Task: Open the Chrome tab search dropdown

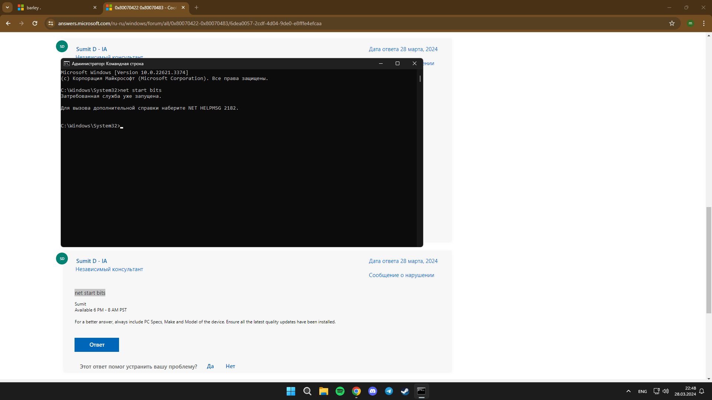Action: coord(7,7)
